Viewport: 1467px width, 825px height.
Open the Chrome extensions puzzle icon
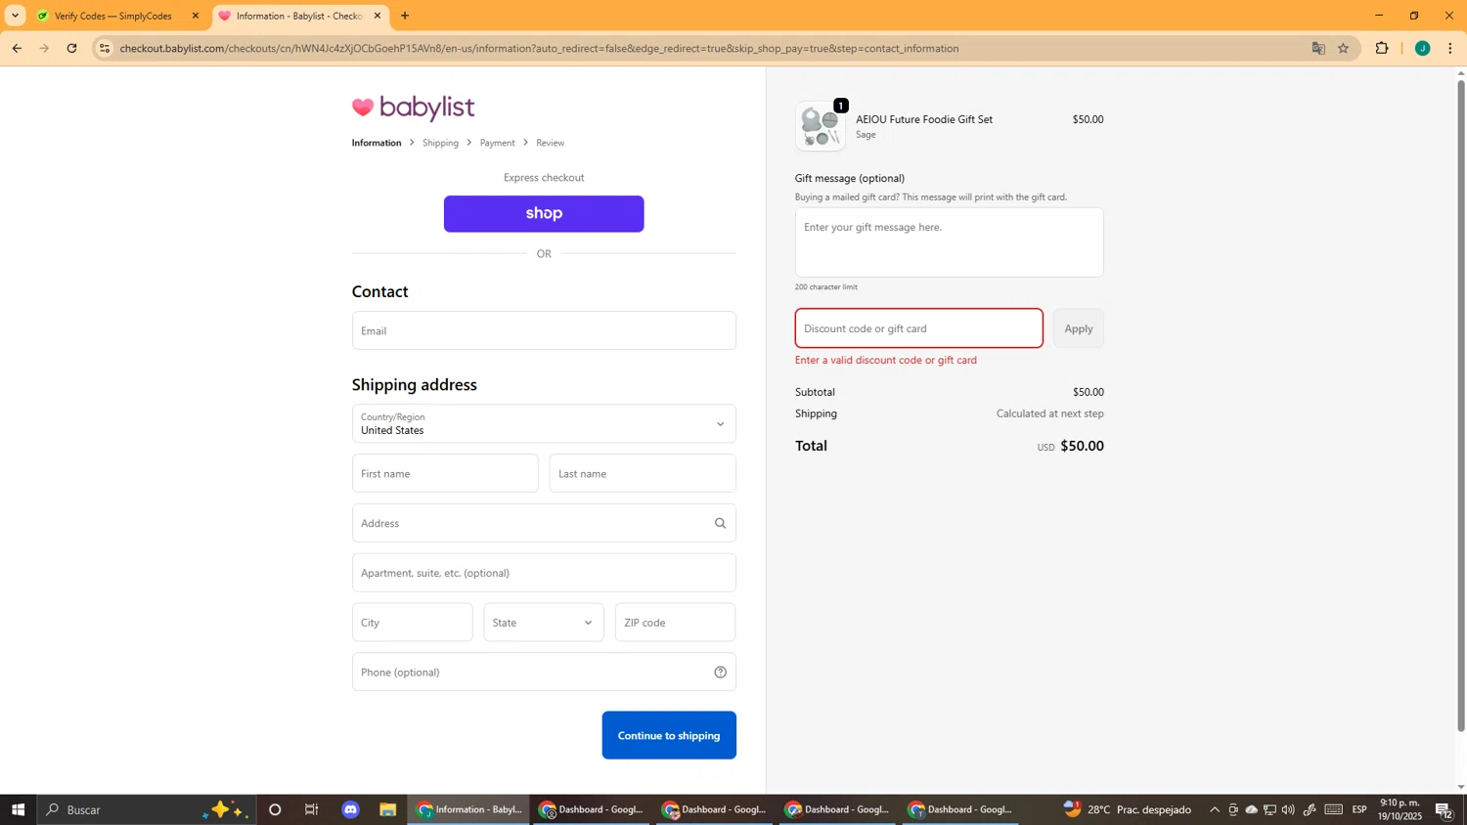pos(1381,48)
